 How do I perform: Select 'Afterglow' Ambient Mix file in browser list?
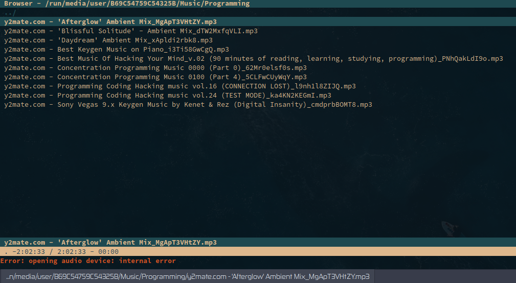point(258,21)
